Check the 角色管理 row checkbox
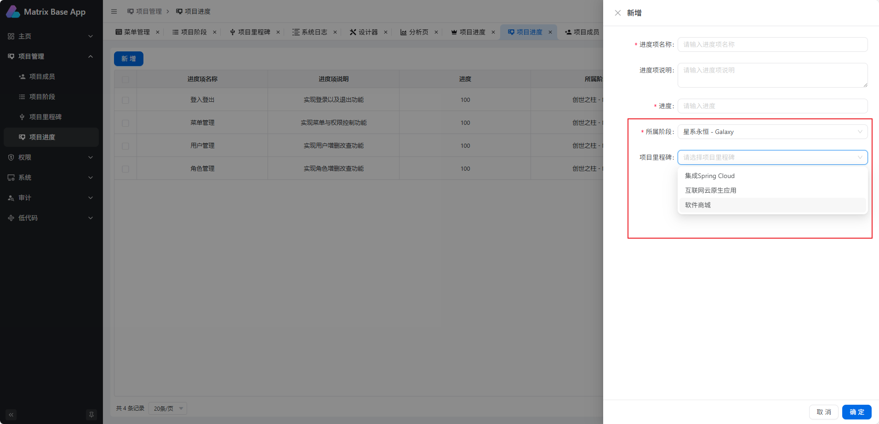879x424 pixels. click(126, 169)
